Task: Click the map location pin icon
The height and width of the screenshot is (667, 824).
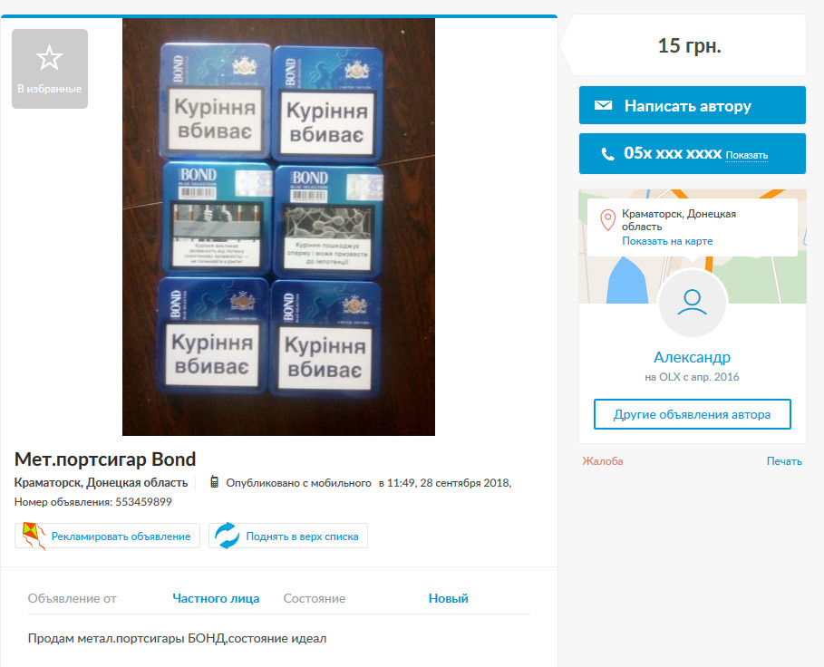Action: (607, 220)
